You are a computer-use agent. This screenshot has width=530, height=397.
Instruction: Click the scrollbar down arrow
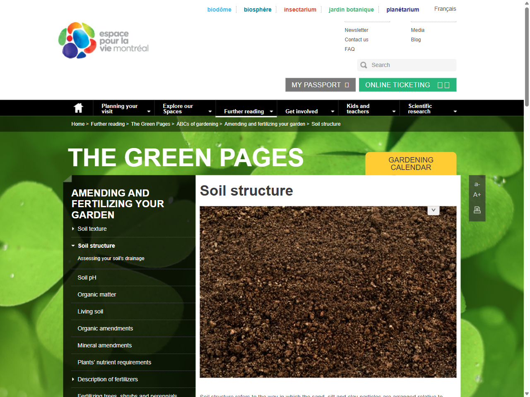(x=527, y=394)
